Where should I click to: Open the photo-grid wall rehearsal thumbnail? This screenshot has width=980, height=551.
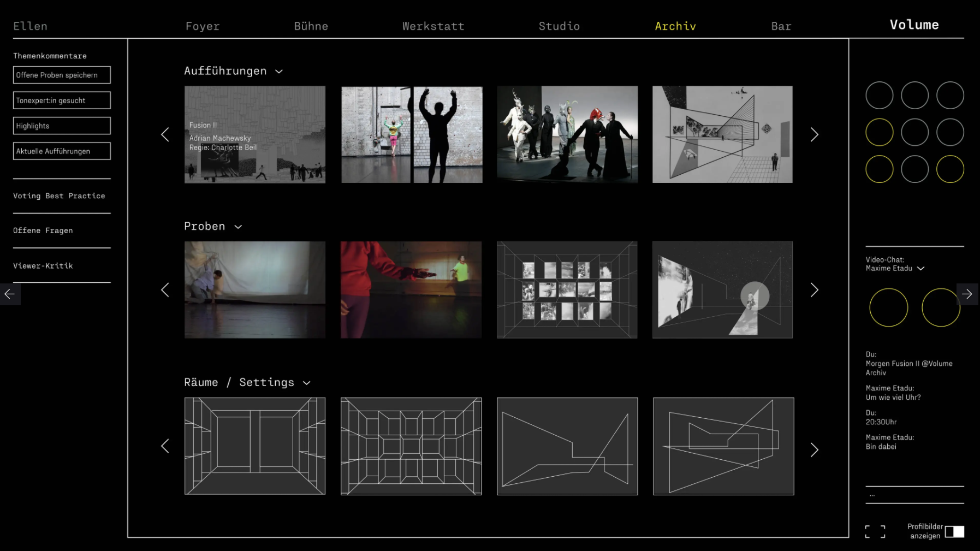click(x=567, y=290)
